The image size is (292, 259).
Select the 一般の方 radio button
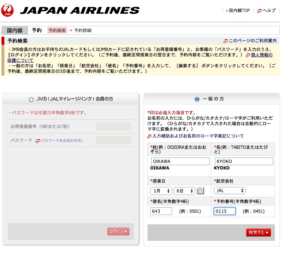click(197, 99)
